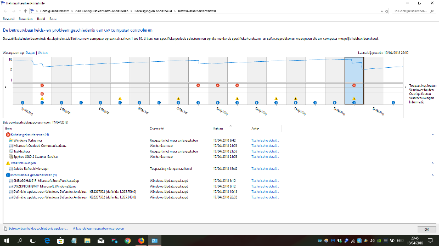Switch the chart view to Weken

[43, 52]
